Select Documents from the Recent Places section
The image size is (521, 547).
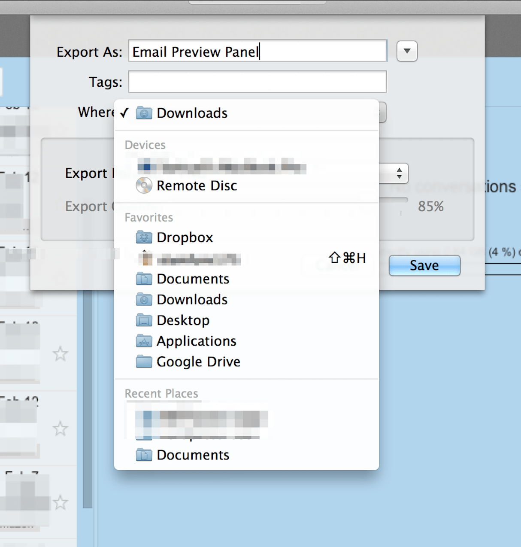(x=193, y=455)
